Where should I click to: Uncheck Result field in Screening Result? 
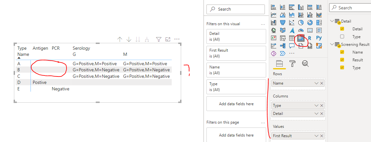tap(342, 60)
